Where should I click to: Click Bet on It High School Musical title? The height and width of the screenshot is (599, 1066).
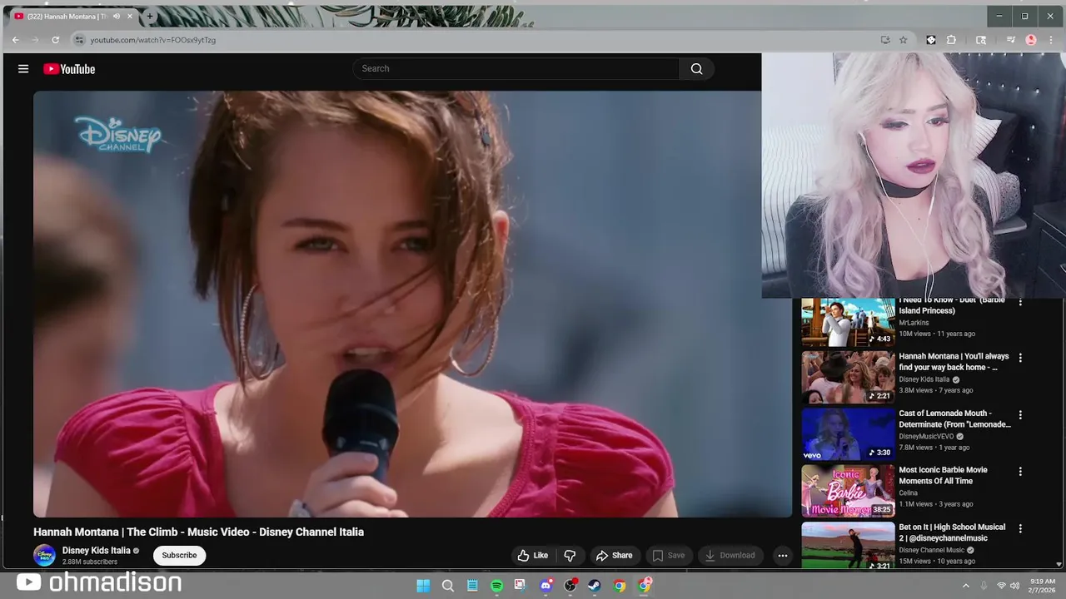coord(952,532)
